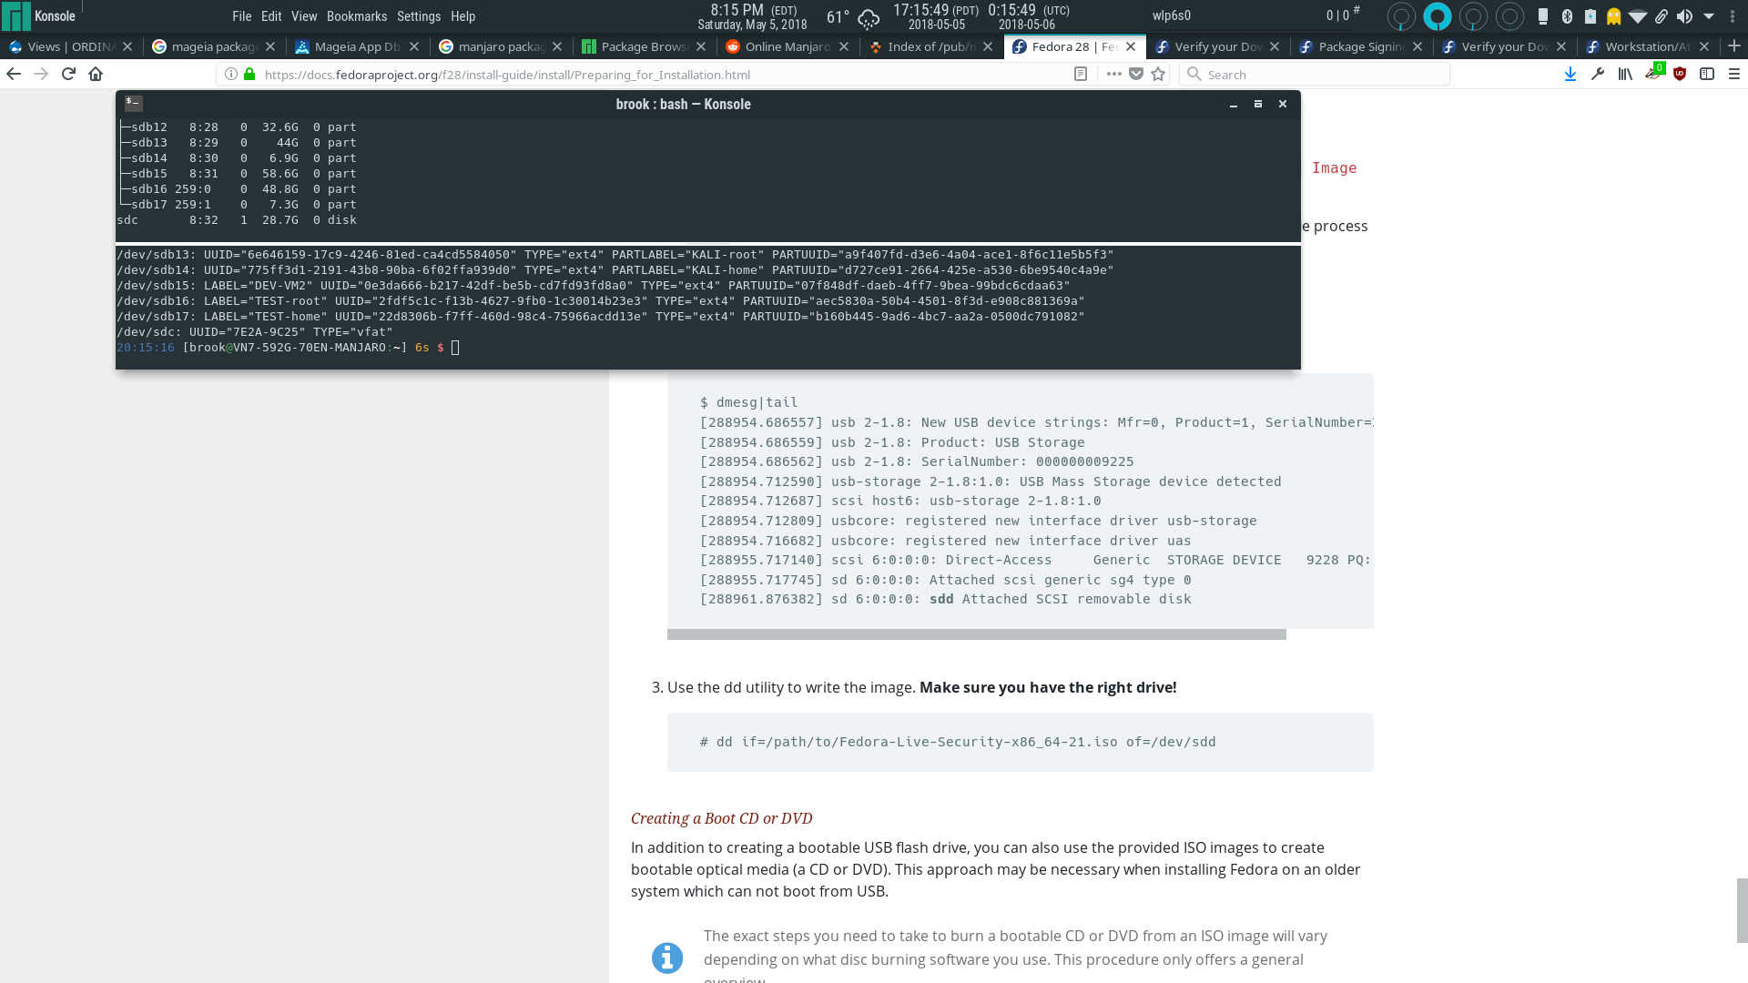Go back with browser back arrow
The width and height of the screenshot is (1748, 983).
coord(14,74)
